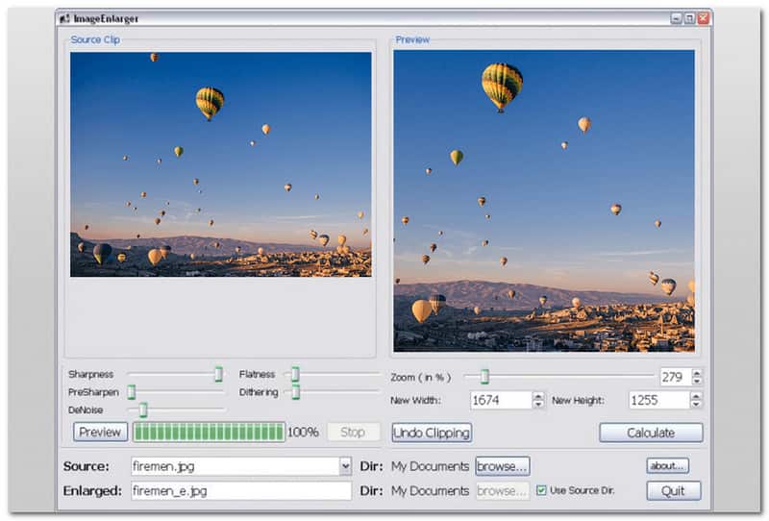This screenshot has height=521, width=769.
Task: Click the Source Clip image thumbnail
Action: point(221,164)
